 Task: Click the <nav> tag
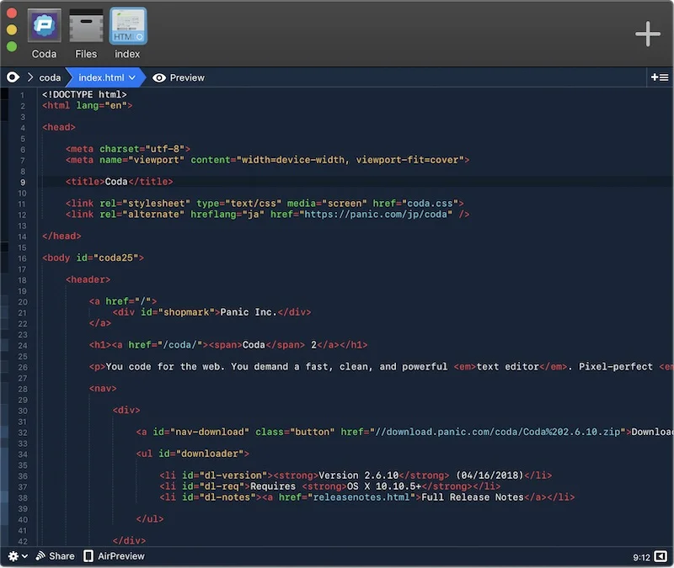[x=103, y=389]
